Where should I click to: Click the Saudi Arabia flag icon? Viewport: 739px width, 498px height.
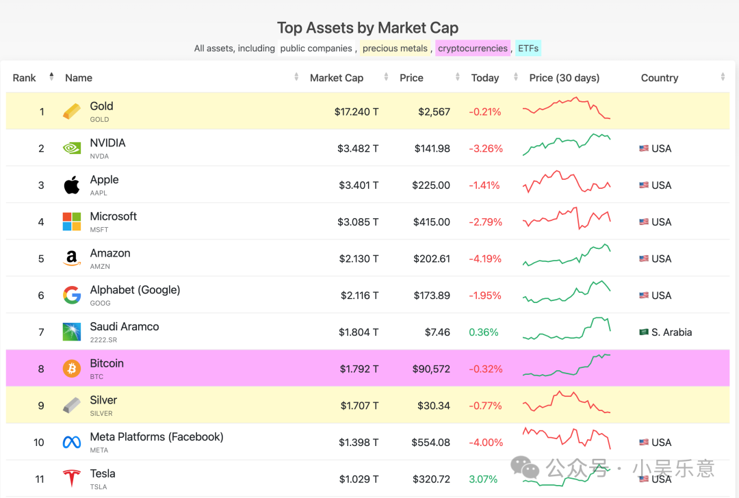pyautogui.click(x=644, y=332)
